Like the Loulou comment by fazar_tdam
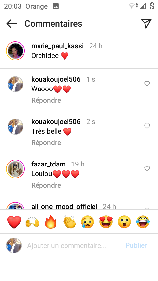This screenshot has width=158, height=281. click(x=147, y=168)
